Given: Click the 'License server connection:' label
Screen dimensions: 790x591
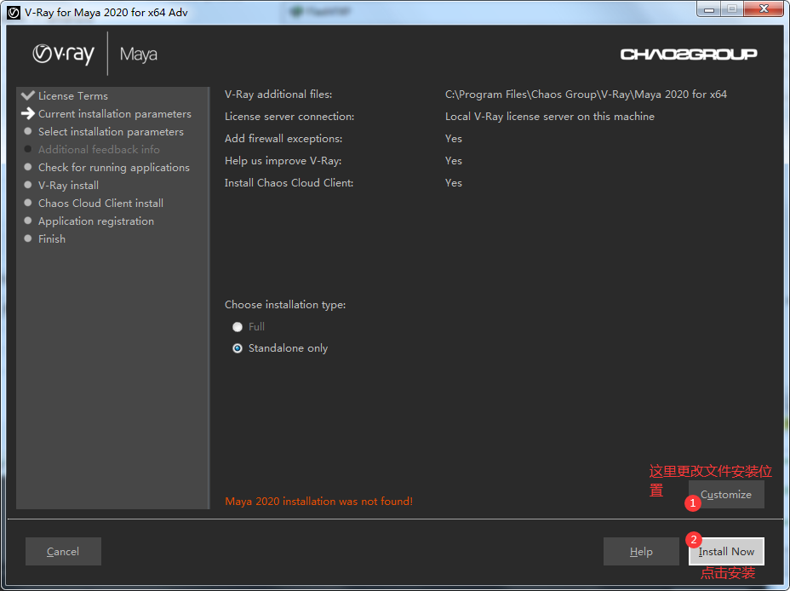Looking at the screenshot, I should pos(289,117).
